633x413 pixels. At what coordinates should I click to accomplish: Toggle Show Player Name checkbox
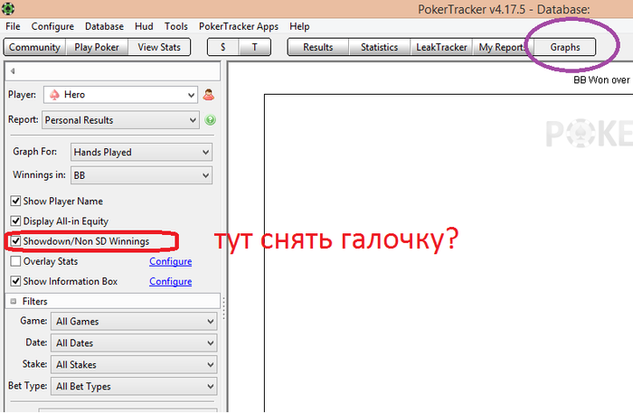pos(15,201)
